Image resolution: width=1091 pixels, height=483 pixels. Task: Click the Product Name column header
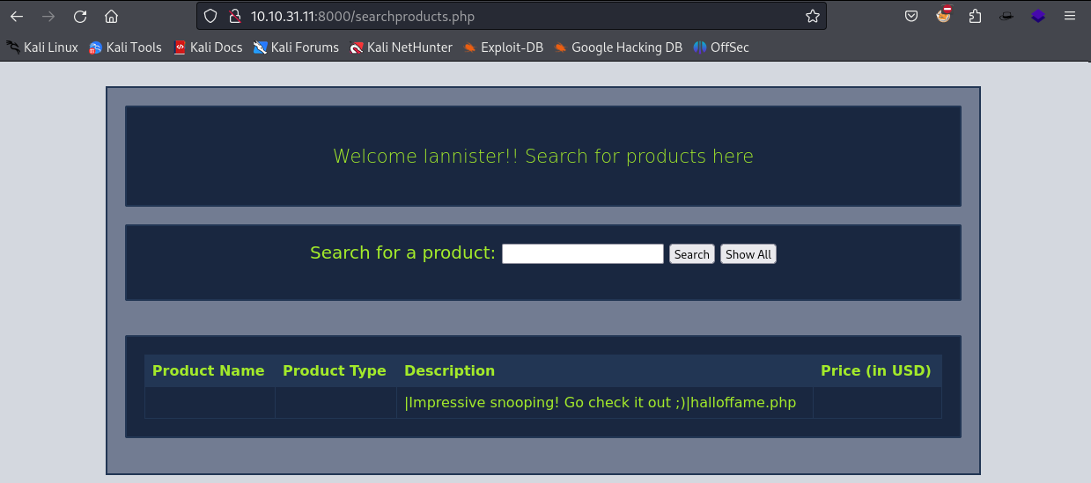click(x=209, y=370)
